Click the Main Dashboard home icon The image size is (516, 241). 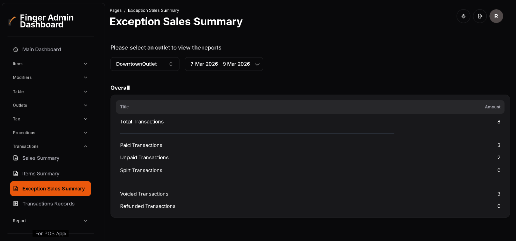coord(16,49)
